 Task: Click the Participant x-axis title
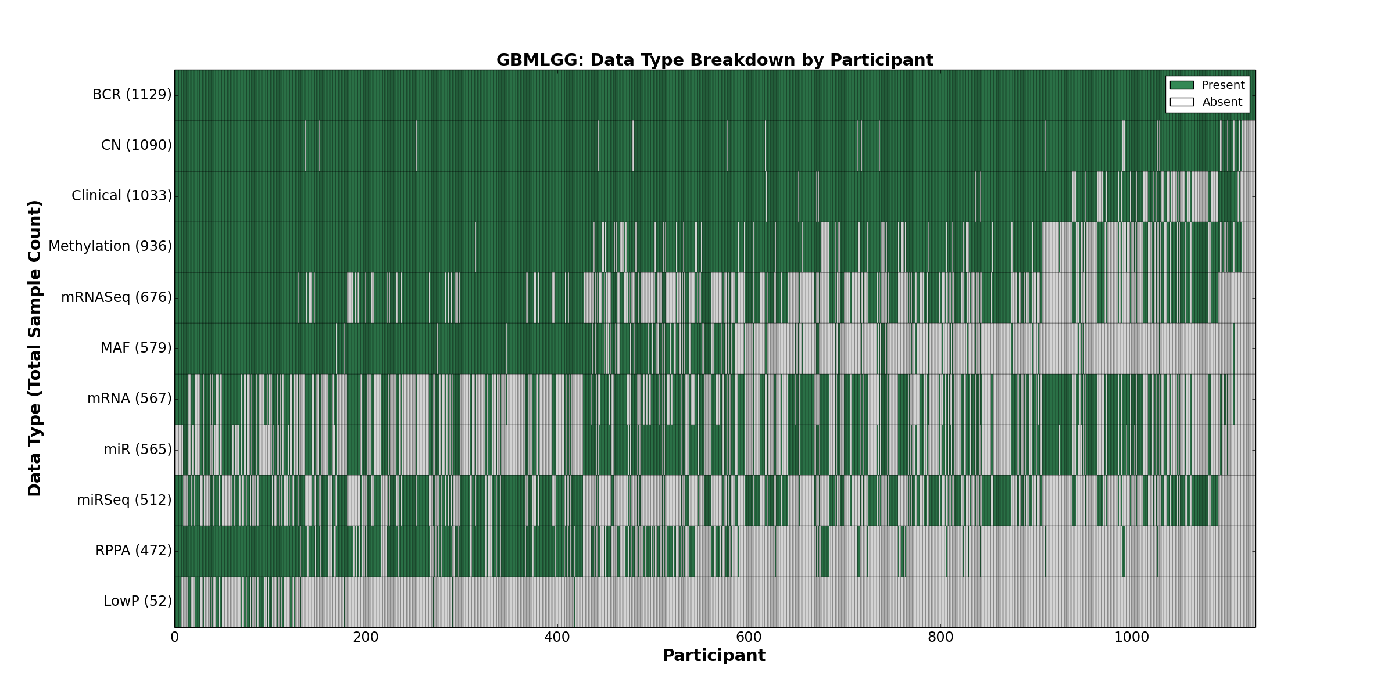tap(714, 656)
